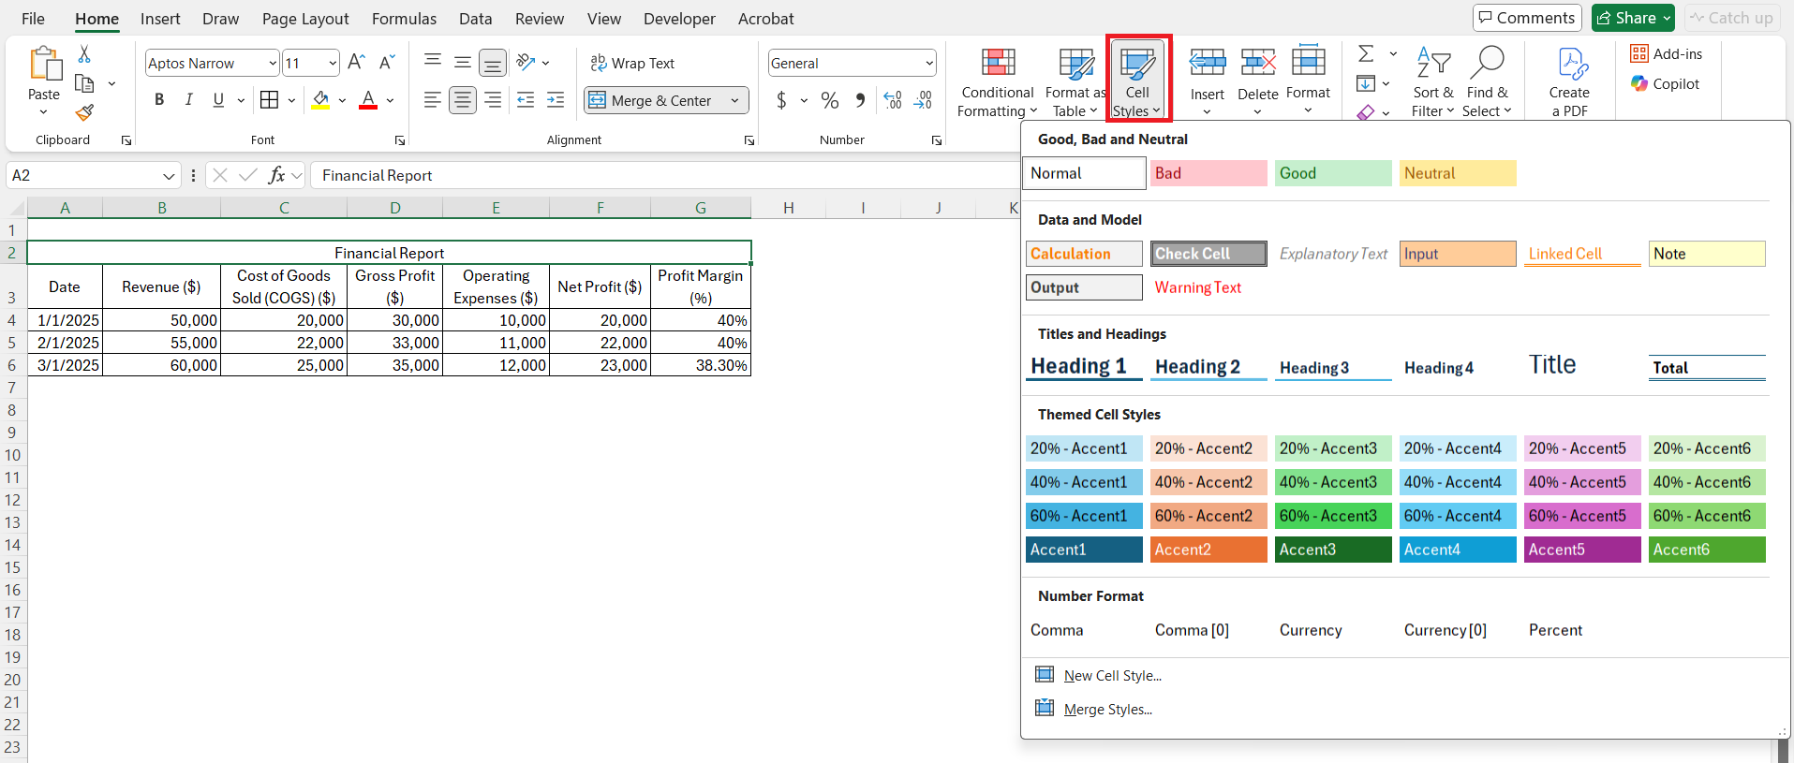Expand the Share button dropdown arrow
Screen dimensions: 1794x763
pos(1668,18)
